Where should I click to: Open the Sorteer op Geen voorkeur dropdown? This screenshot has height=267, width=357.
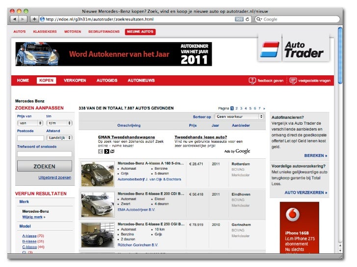239,117
